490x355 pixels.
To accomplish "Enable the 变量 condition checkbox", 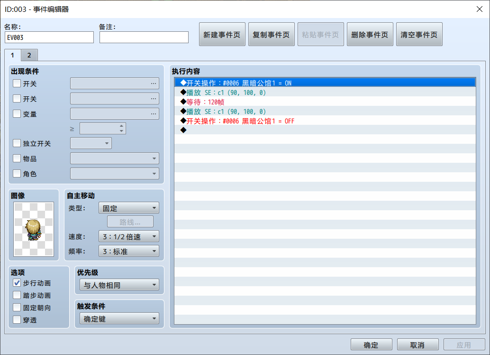I will 17,113.
